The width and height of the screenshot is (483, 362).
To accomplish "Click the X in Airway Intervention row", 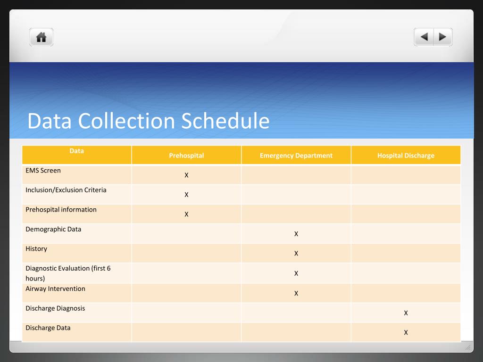I will click(296, 293).
